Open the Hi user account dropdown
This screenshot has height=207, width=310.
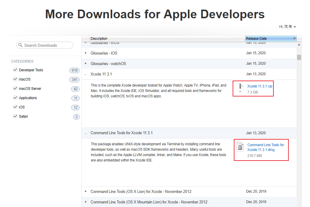tap(288, 27)
